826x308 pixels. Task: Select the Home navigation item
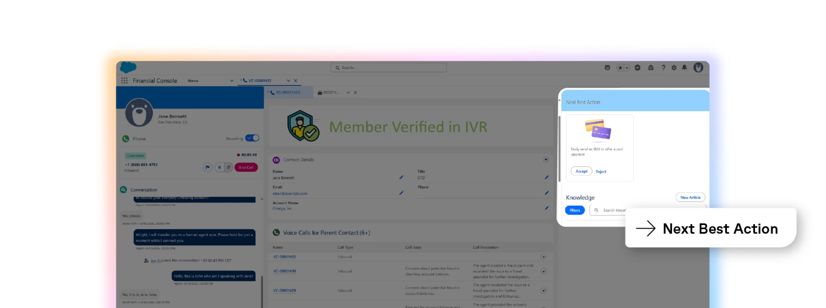193,80
